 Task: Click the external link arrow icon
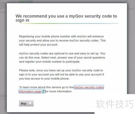click(43, 91)
